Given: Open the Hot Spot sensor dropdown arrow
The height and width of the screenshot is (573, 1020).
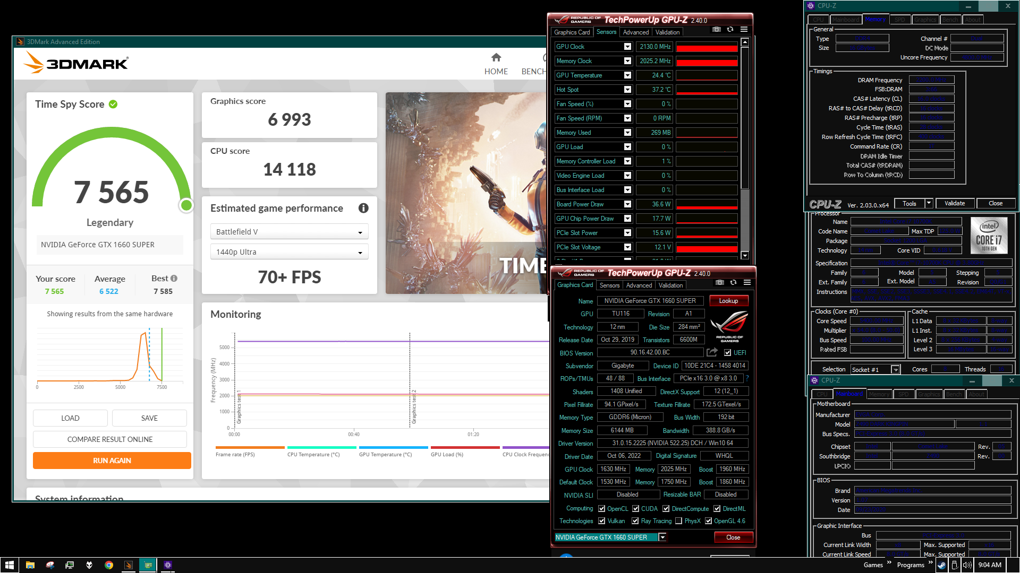Looking at the screenshot, I should pyautogui.click(x=627, y=90).
